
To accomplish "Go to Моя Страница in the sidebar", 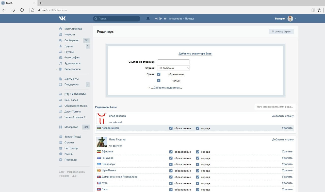I will click(x=73, y=29).
